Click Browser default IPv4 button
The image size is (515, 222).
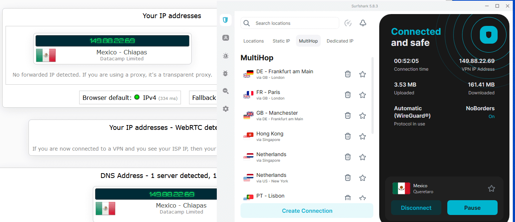(130, 98)
